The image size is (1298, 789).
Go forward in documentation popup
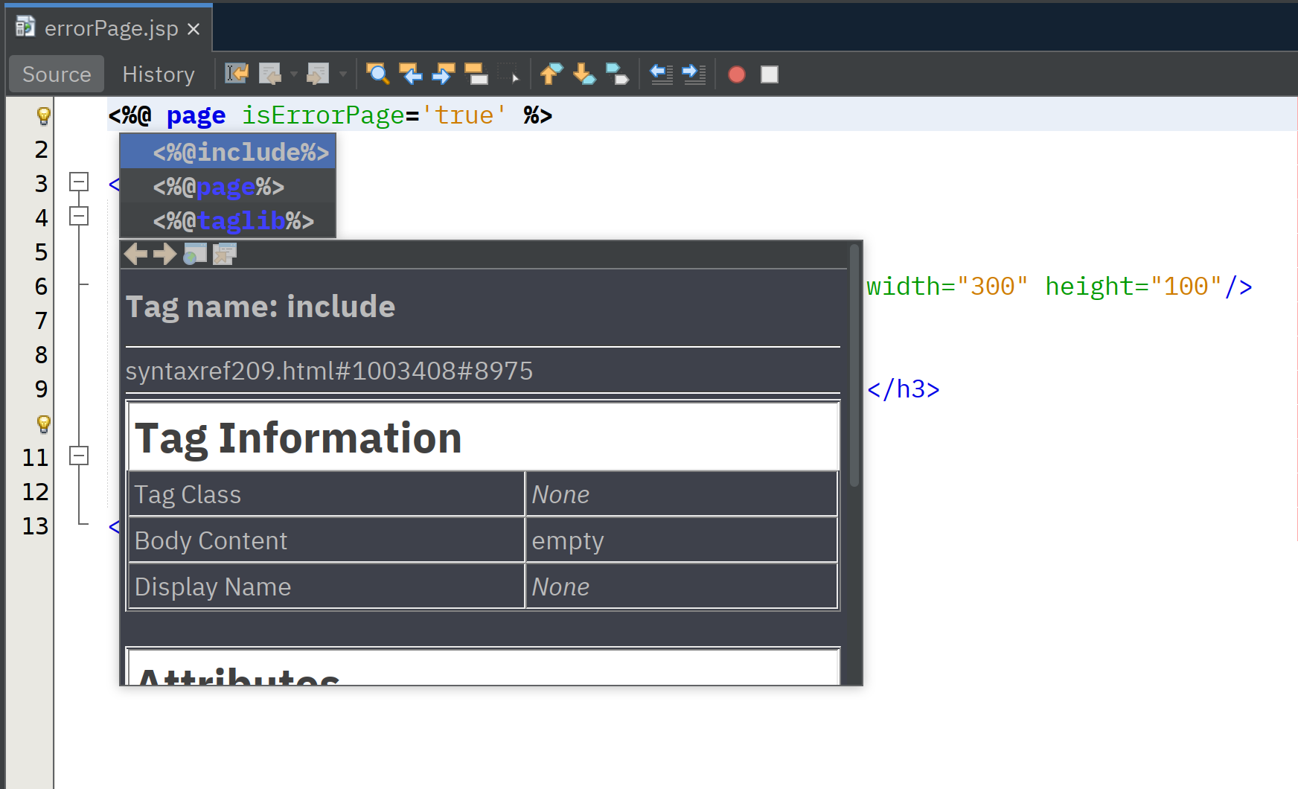click(x=165, y=254)
